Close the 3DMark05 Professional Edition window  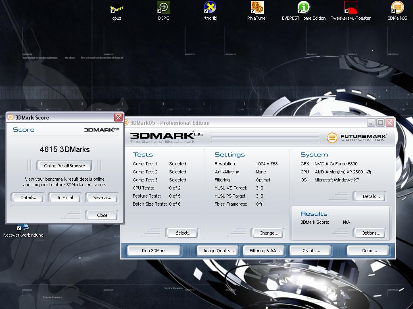pos(390,122)
